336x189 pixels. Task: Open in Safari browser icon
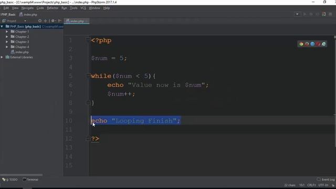pyautogui.click(x=312, y=44)
